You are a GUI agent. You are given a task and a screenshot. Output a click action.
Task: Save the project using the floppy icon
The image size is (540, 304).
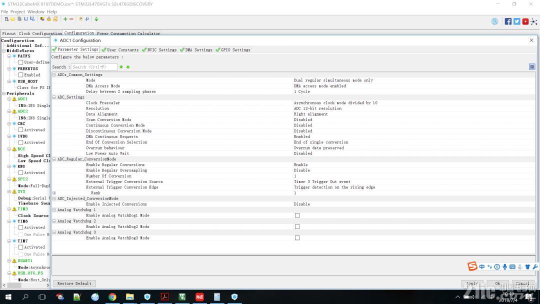pos(26,19)
